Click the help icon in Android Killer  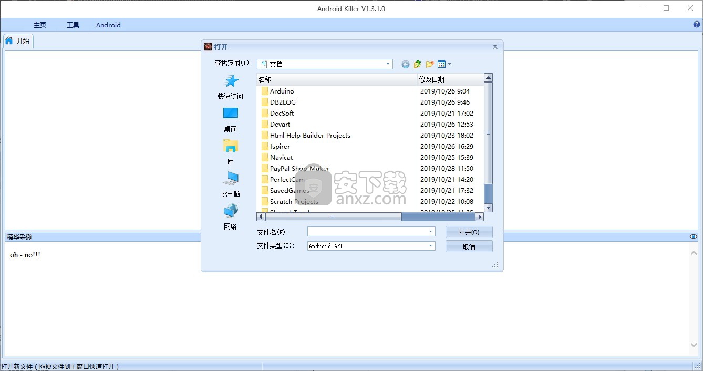coord(697,25)
